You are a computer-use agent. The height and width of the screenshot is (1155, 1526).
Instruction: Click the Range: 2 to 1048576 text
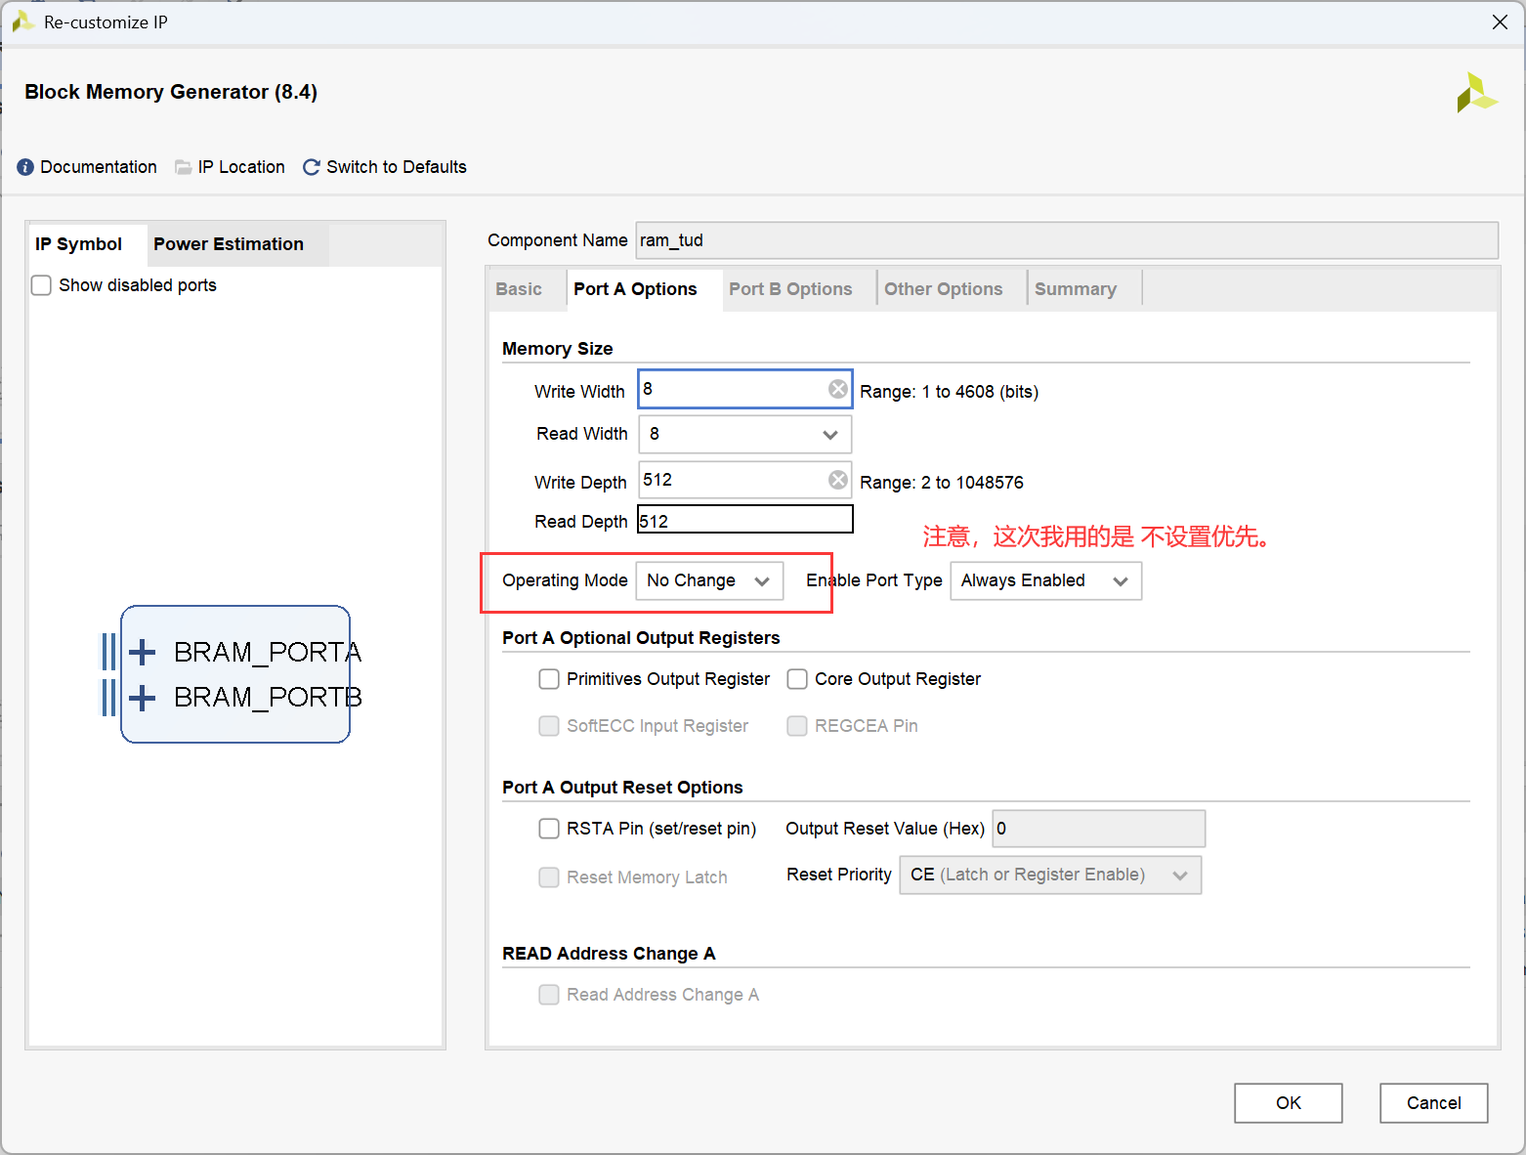(942, 483)
